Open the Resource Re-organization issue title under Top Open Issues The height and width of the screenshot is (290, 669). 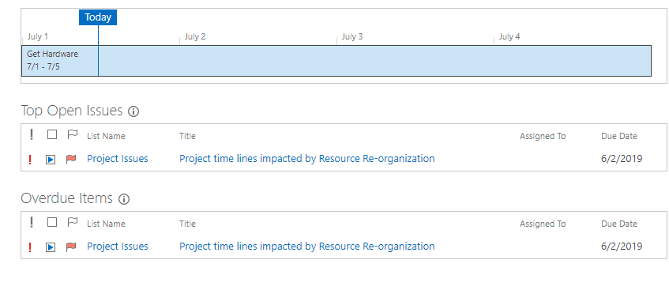pos(306,159)
